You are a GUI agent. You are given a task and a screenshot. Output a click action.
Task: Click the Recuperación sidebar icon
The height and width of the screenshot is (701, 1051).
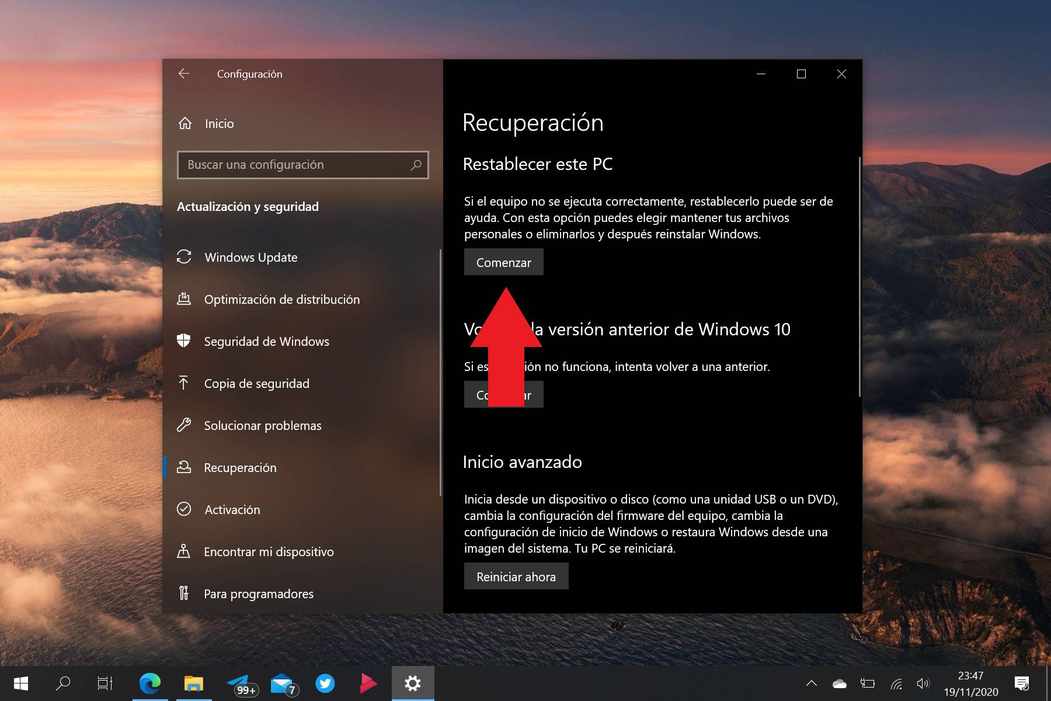click(x=184, y=467)
